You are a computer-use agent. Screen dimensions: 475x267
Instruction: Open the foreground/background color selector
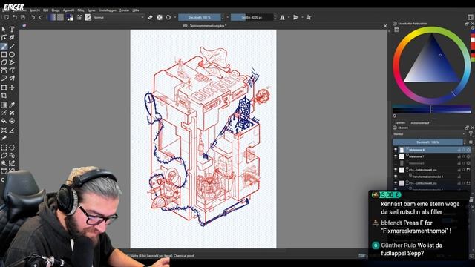[x=70, y=17]
